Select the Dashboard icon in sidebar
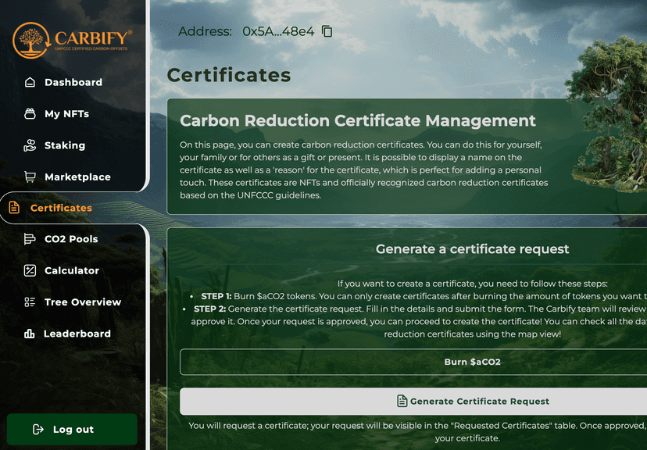Screen dimensions: 647x450 29,82
